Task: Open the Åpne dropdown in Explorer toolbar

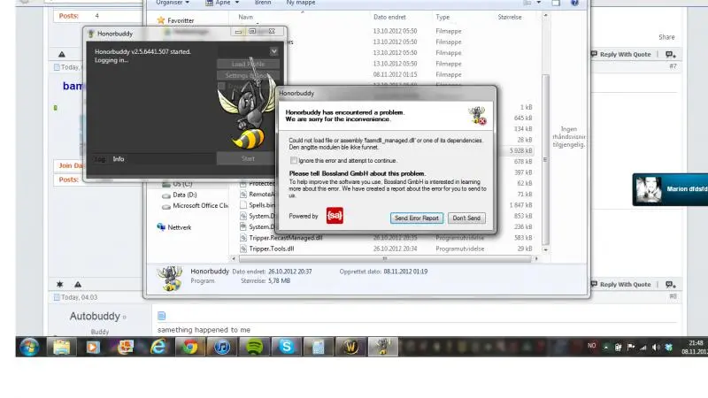Action: click(222, 3)
